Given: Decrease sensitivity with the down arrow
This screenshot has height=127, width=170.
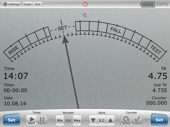Looking at the screenshot, I should tap(93, 120).
